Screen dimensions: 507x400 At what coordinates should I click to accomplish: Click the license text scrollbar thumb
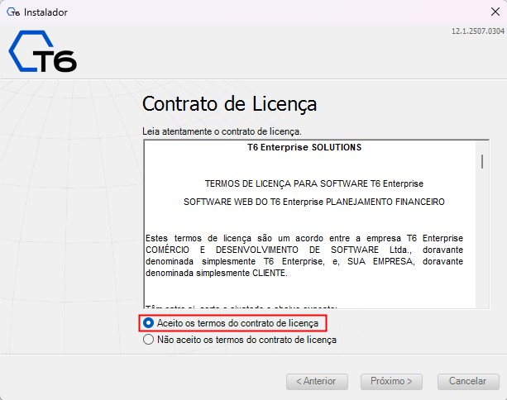(482, 161)
